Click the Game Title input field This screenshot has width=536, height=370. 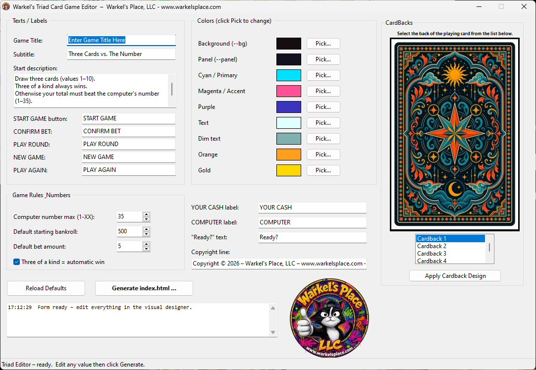click(x=121, y=40)
